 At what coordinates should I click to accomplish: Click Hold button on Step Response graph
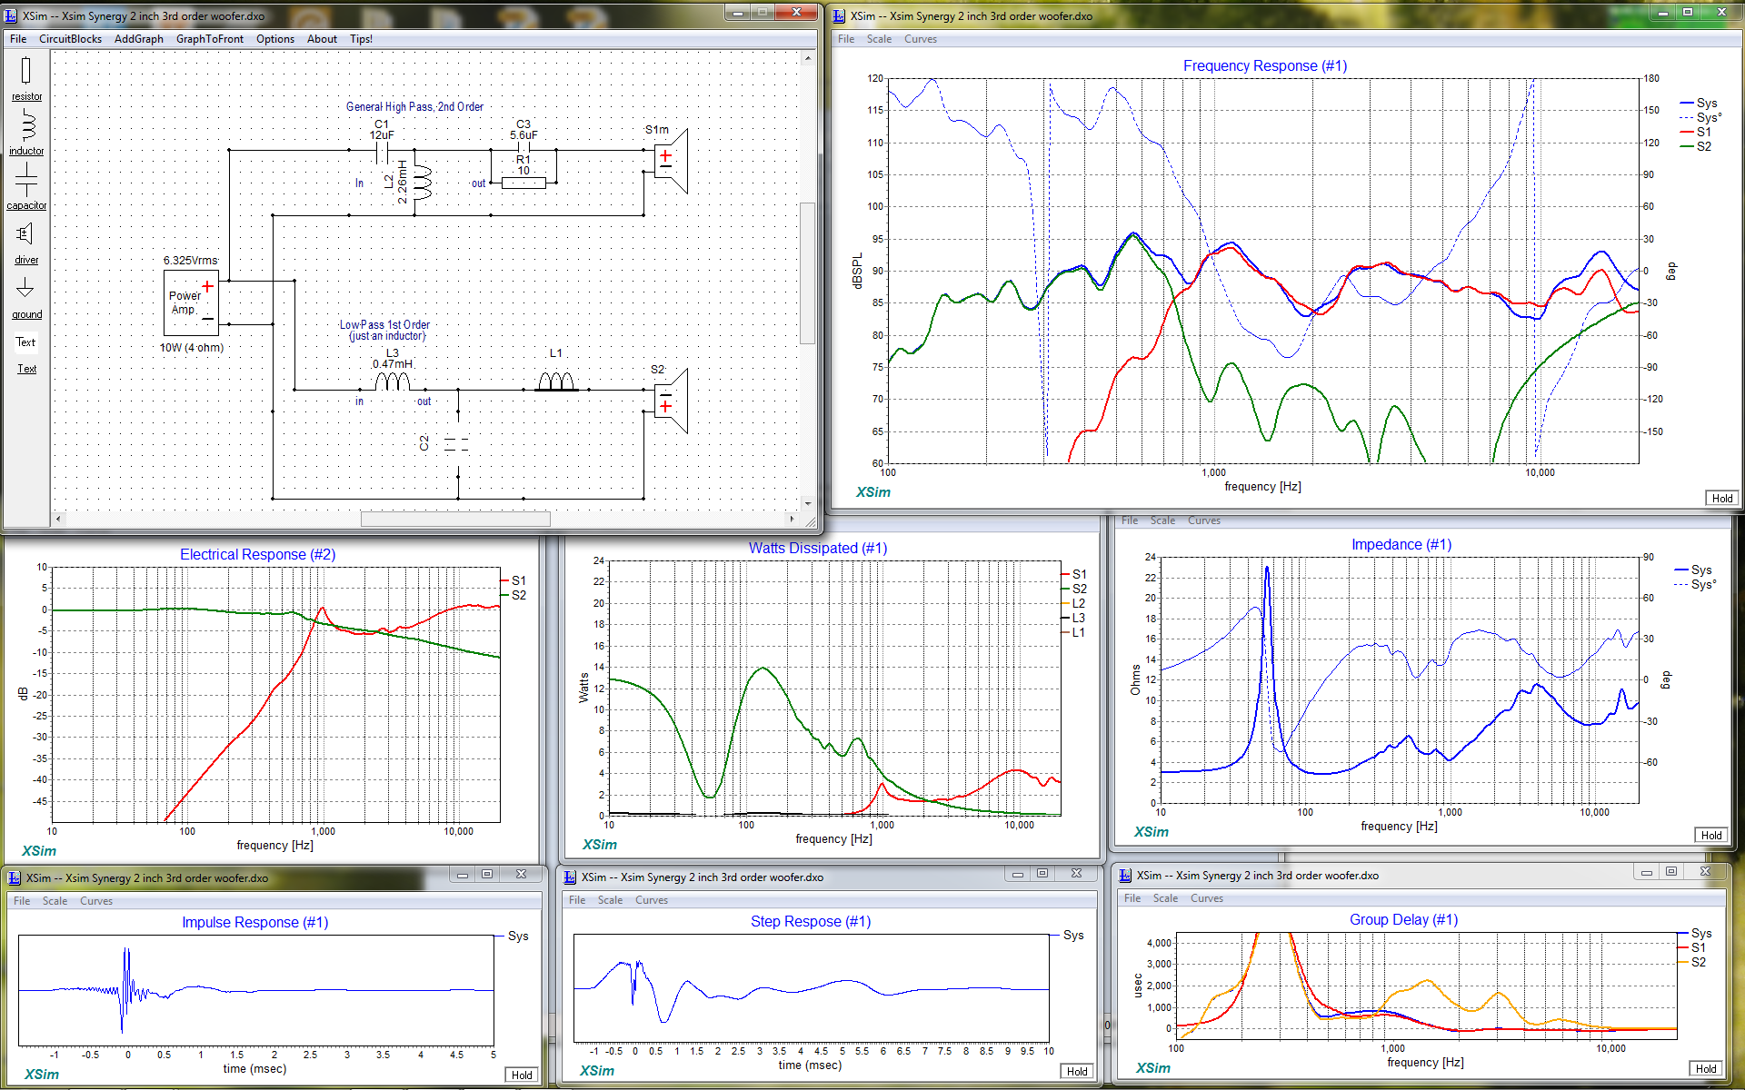point(1077,1071)
